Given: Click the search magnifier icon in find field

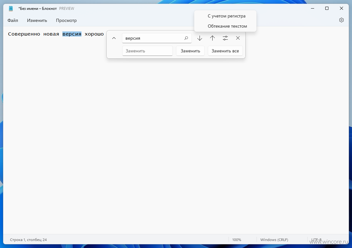Looking at the screenshot, I should [186, 38].
